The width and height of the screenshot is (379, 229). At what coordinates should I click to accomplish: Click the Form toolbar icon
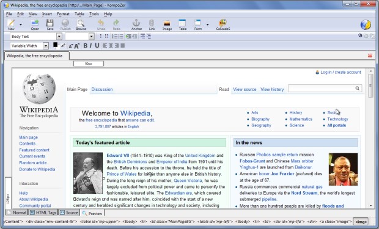tap(197, 24)
